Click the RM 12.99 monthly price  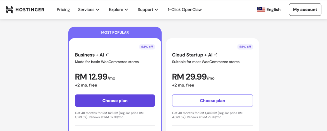91,77
